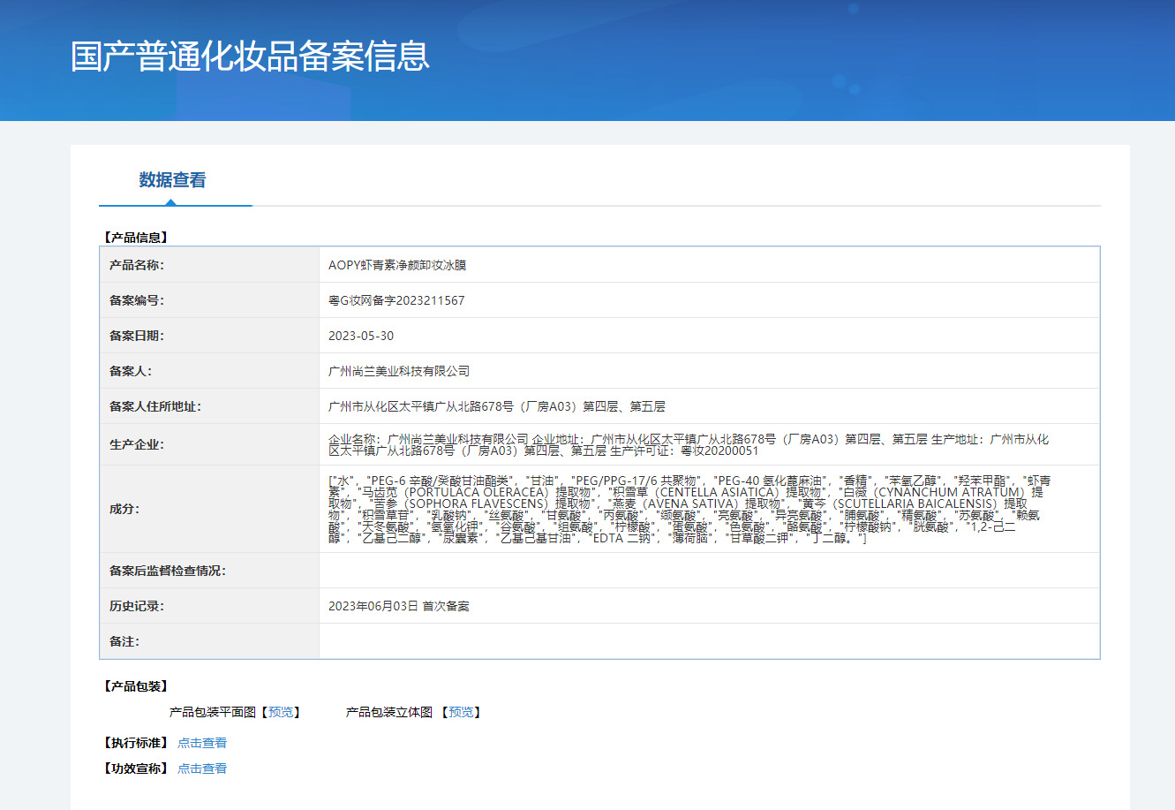
Task: Click 点击查看 next to 执行标准
Action: (202, 743)
